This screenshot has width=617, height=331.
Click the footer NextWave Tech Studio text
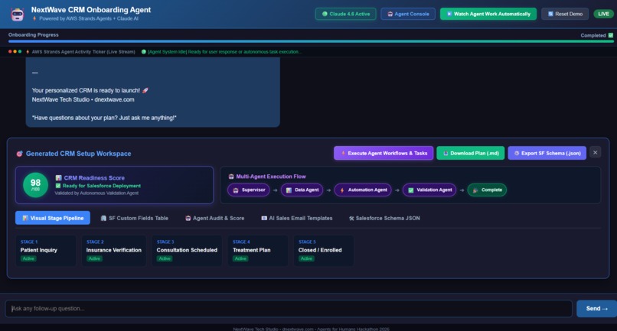pos(256,329)
